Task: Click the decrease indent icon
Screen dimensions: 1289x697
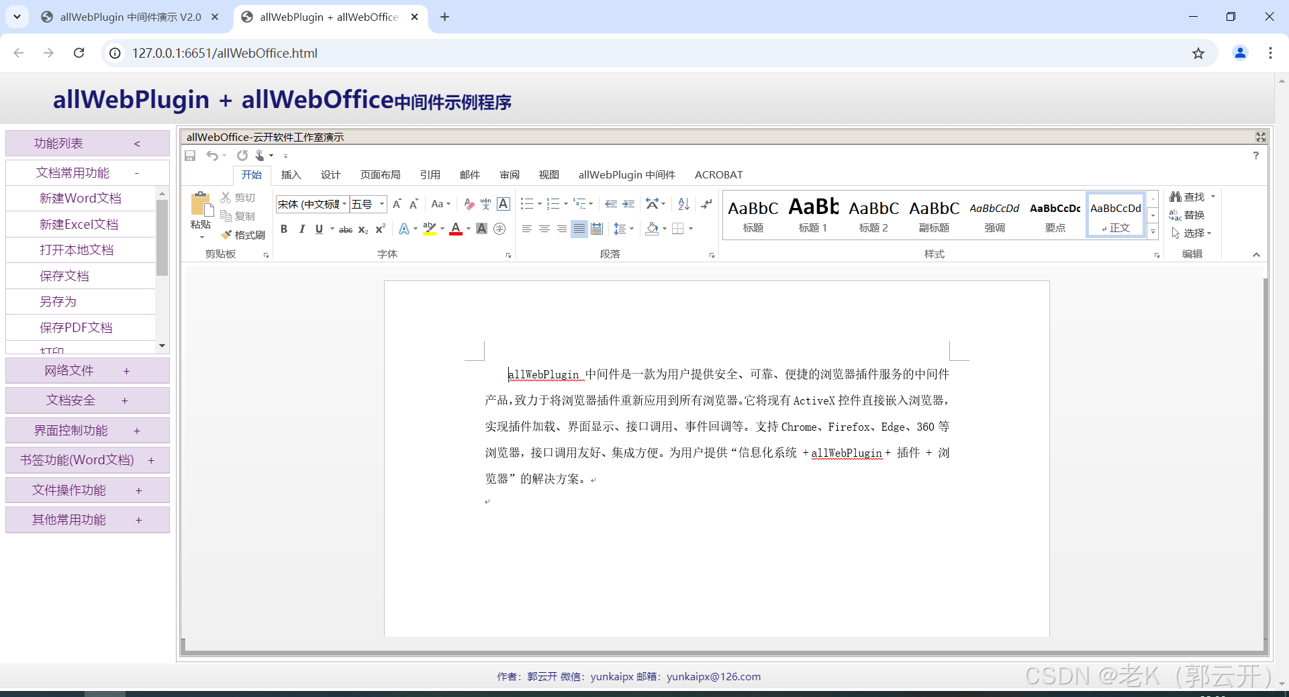Action: coord(611,204)
